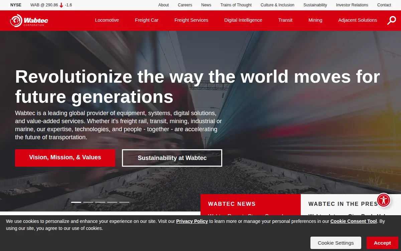
Task: Go to the About page
Action: point(163,5)
